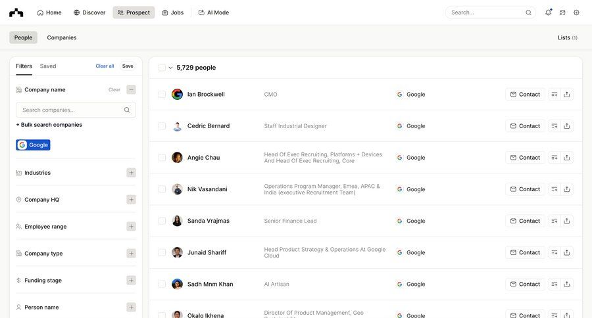The width and height of the screenshot is (592, 318).
Task: Open the selection dropdown chevron beside people count
Action: tap(170, 68)
